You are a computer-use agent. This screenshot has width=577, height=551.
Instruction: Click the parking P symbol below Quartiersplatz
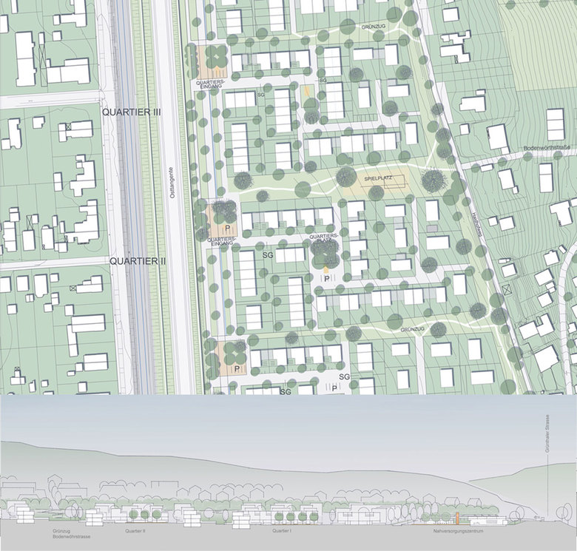pyautogui.click(x=325, y=278)
